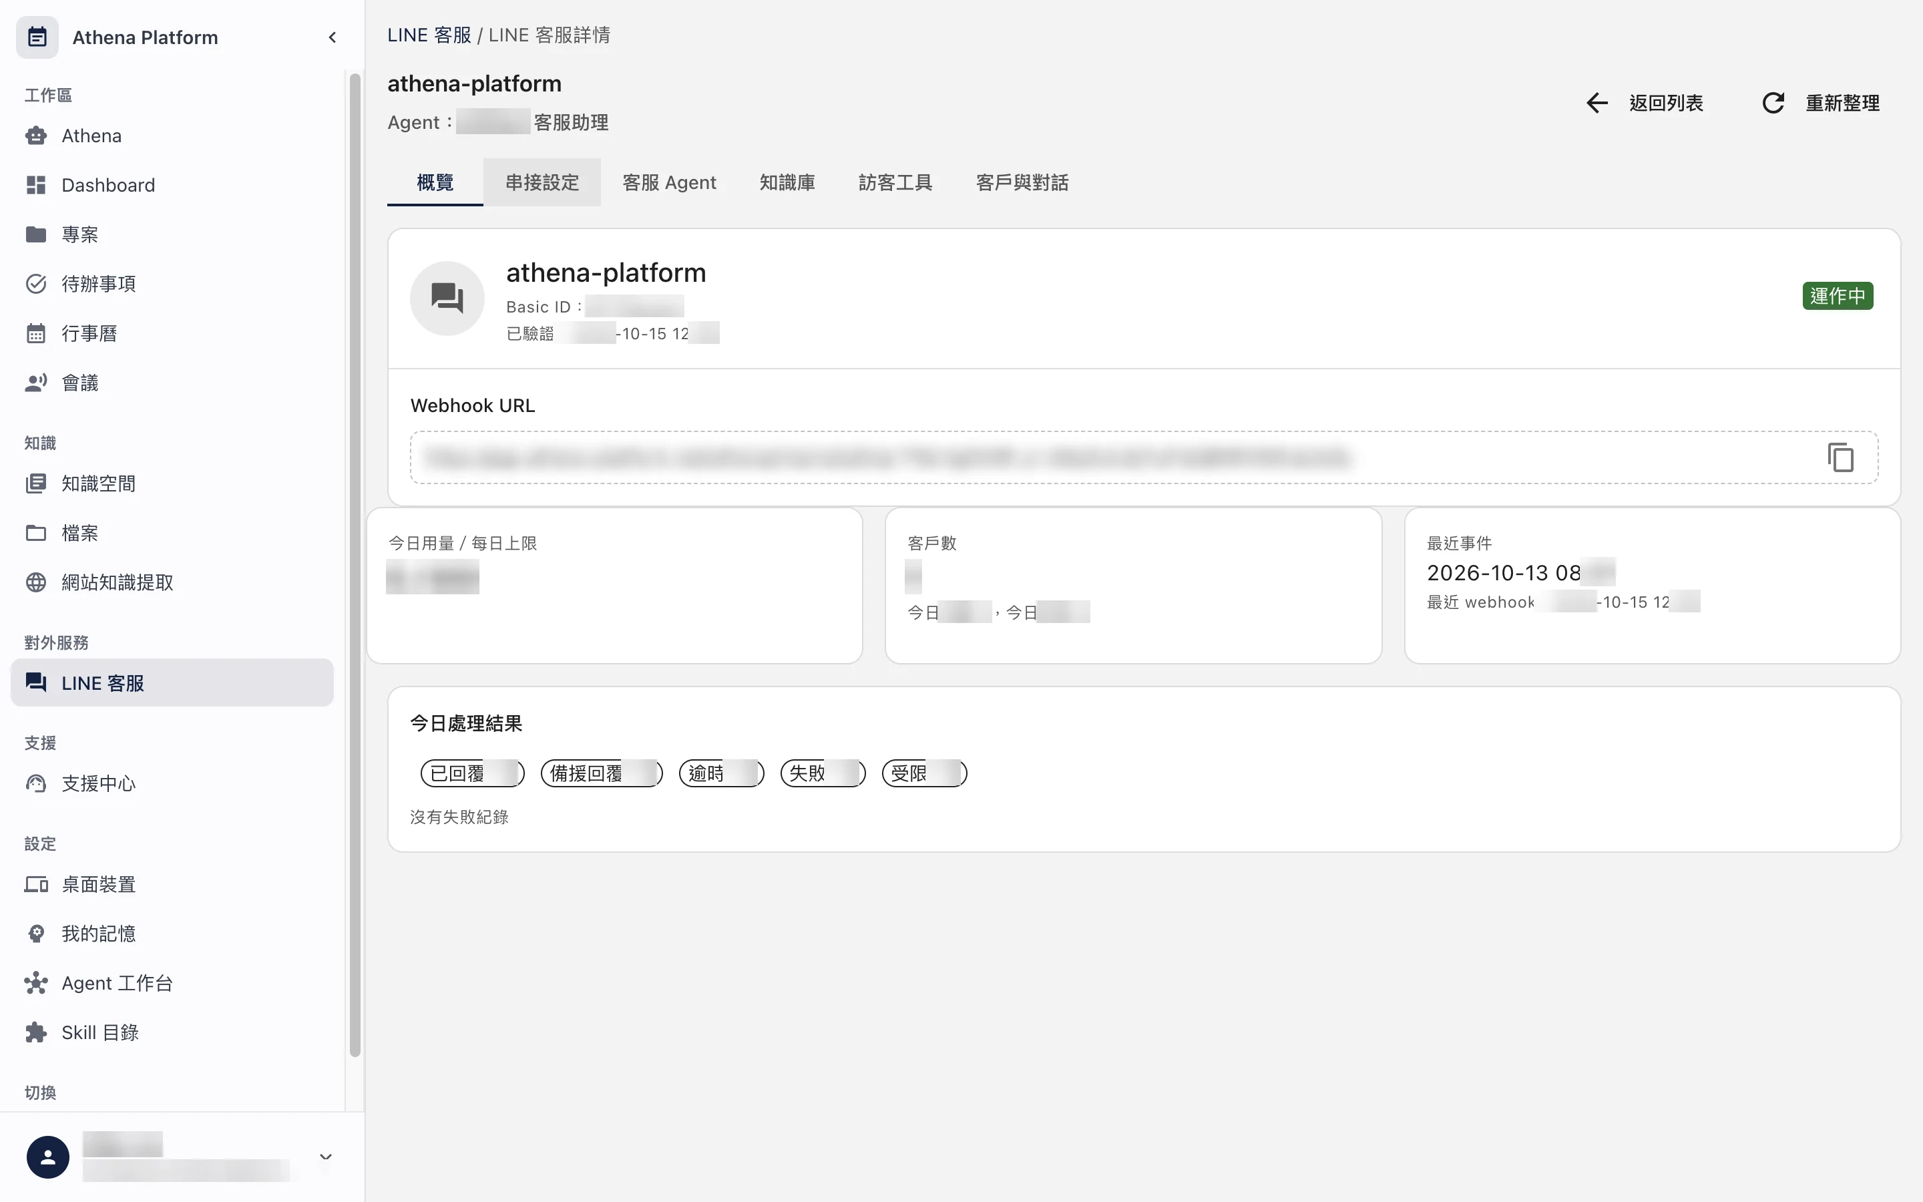Open the 訪客工具 tab
This screenshot has width=1923, height=1202.
click(x=895, y=182)
